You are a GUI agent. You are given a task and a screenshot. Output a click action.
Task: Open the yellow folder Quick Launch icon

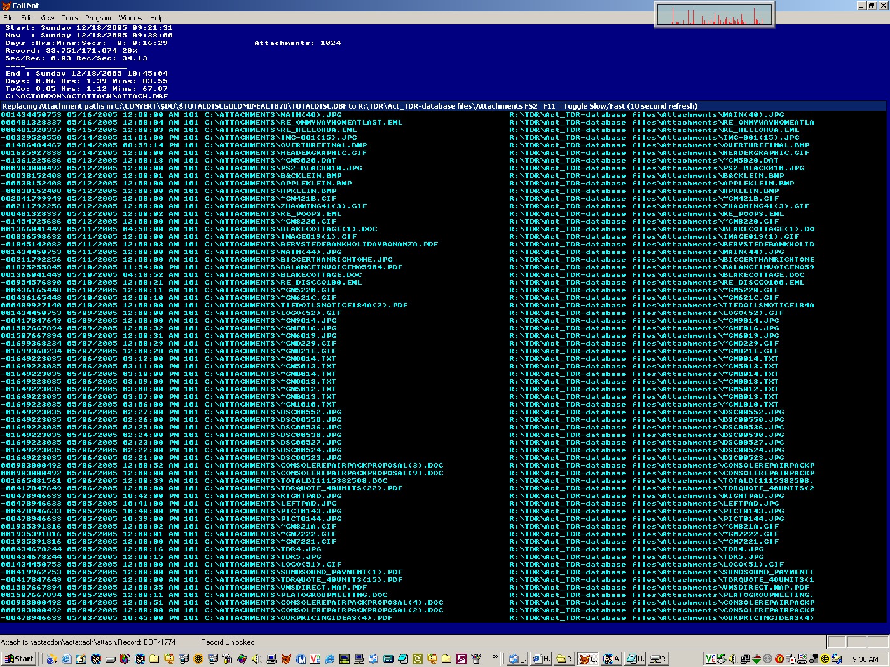tap(154, 659)
